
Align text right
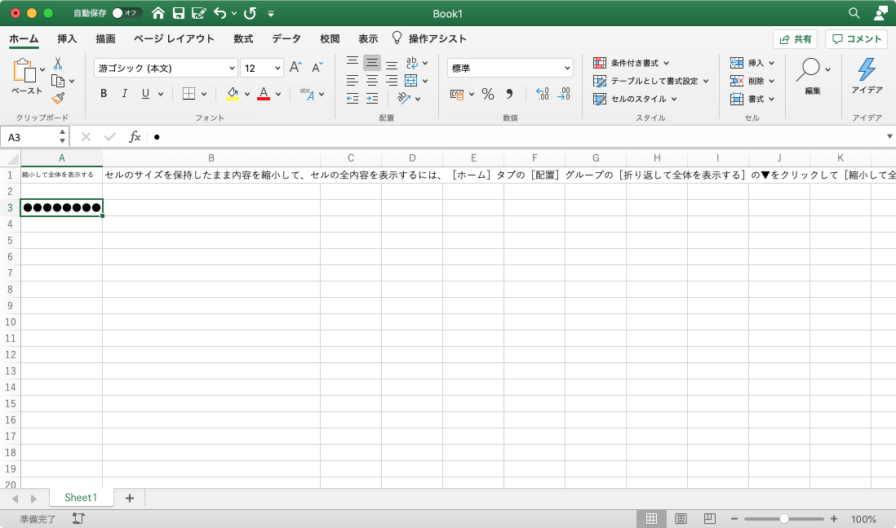pos(392,81)
